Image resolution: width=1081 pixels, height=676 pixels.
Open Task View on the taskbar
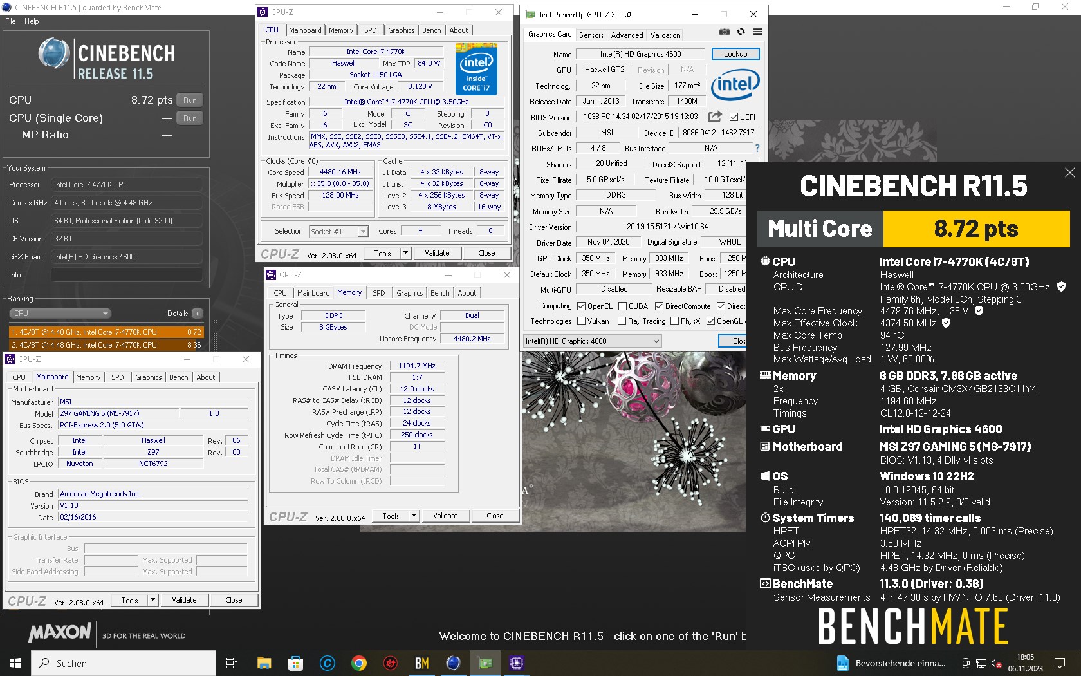(232, 663)
